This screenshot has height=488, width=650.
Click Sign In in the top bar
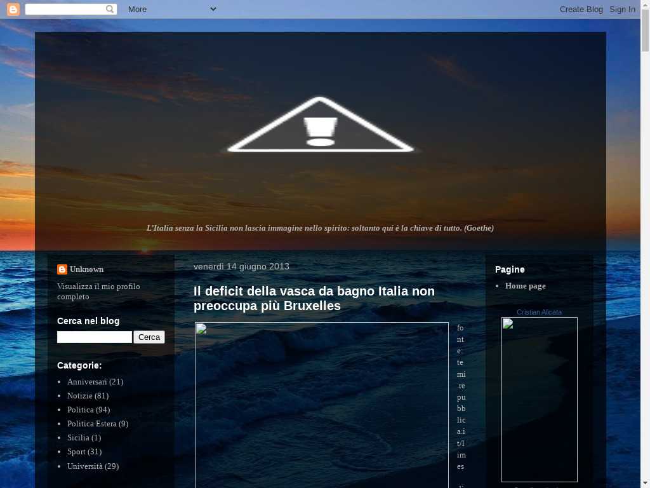tap(622, 9)
